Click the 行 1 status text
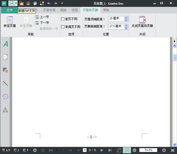 coord(16,150)
